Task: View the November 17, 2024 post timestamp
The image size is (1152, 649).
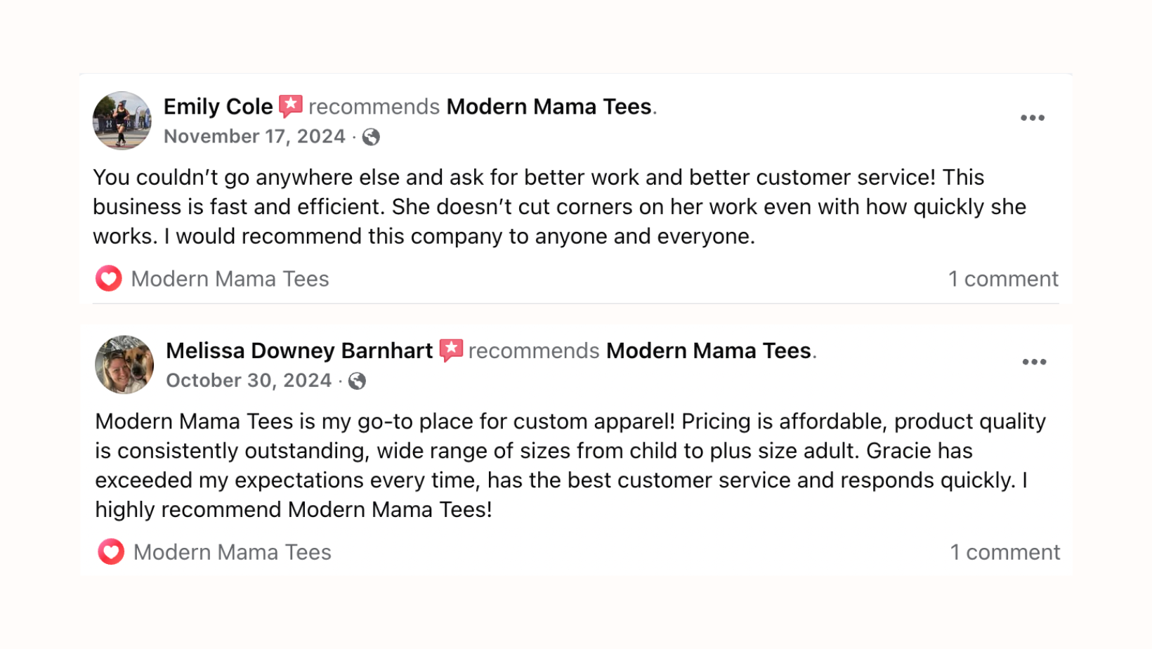Action: tap(254, 136)
